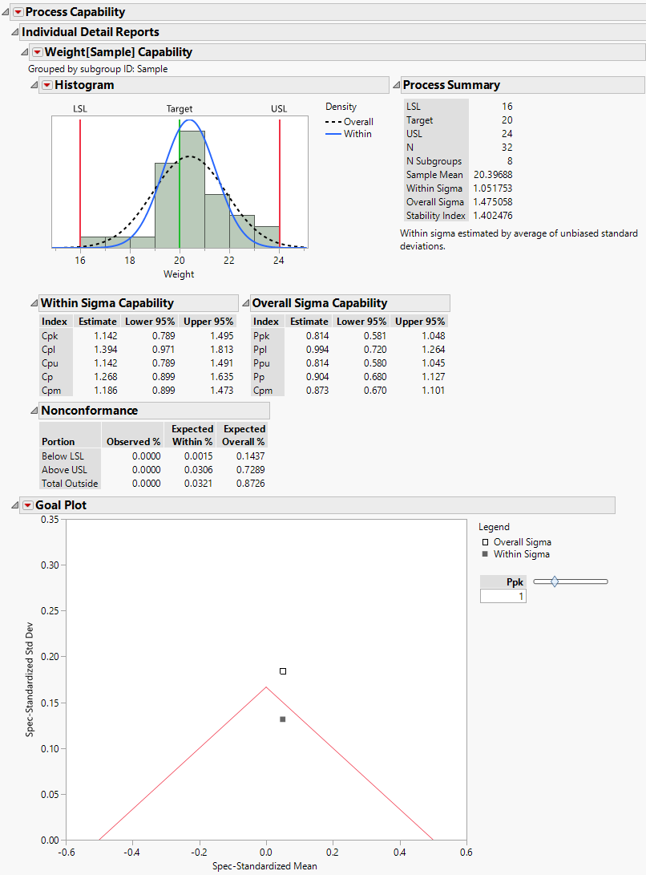This screenshot has height=875, width=646.
Task: Collapse the Histogram panel
Action: (x=34, y=84)
